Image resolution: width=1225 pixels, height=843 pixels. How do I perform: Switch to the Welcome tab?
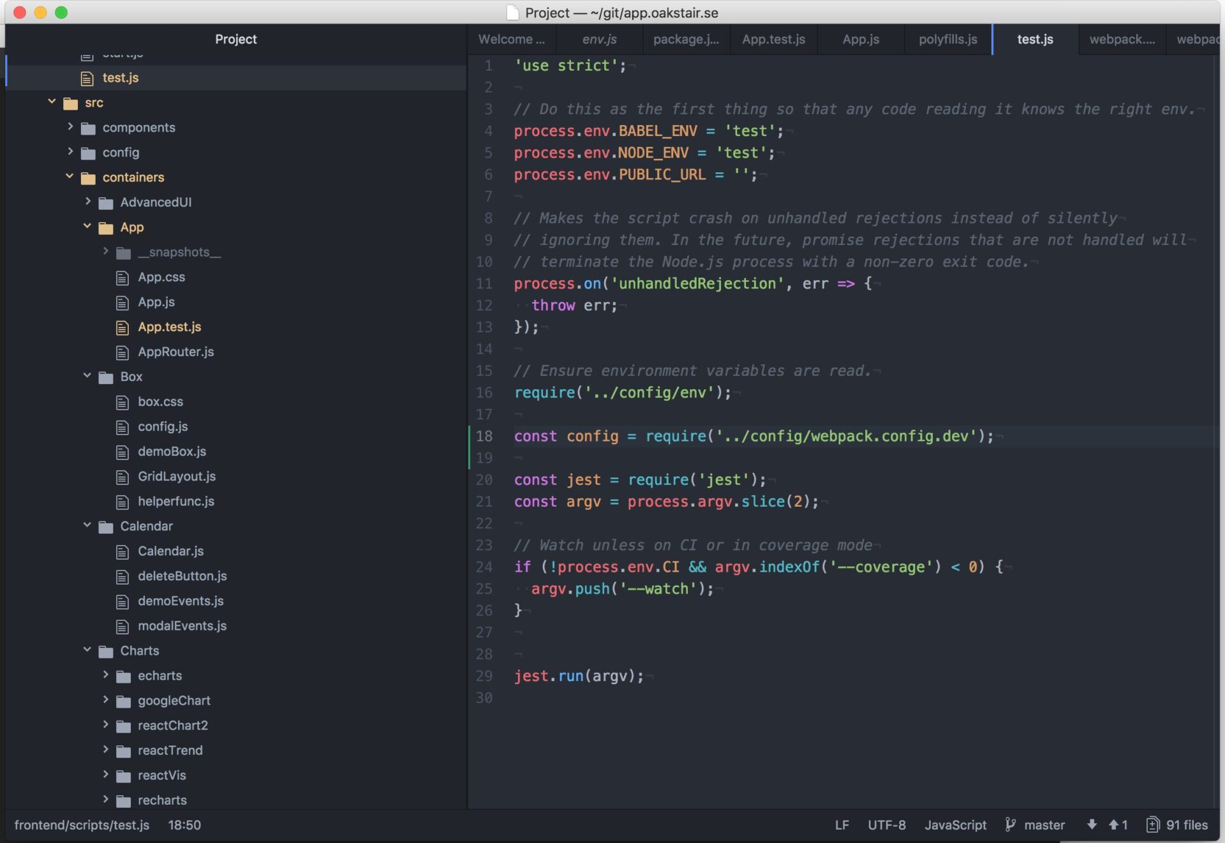click(512, 40)
